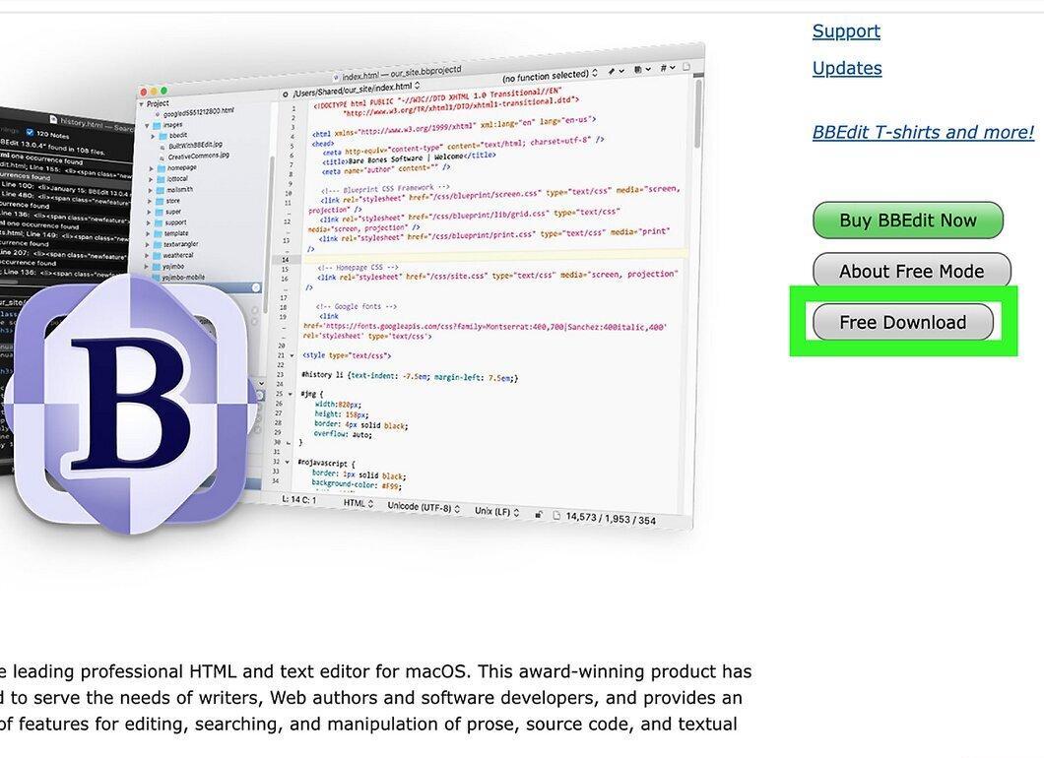The width and height of the screenshot is (1044, 758).
Task: Expand the homepage folder in Project list
Action: click(x=151, y=169)
